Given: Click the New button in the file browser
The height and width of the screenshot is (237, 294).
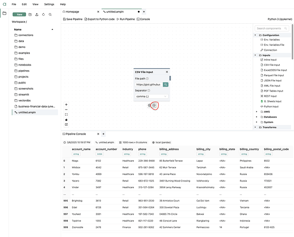Looking at the screenshot, I should [19, 14].
